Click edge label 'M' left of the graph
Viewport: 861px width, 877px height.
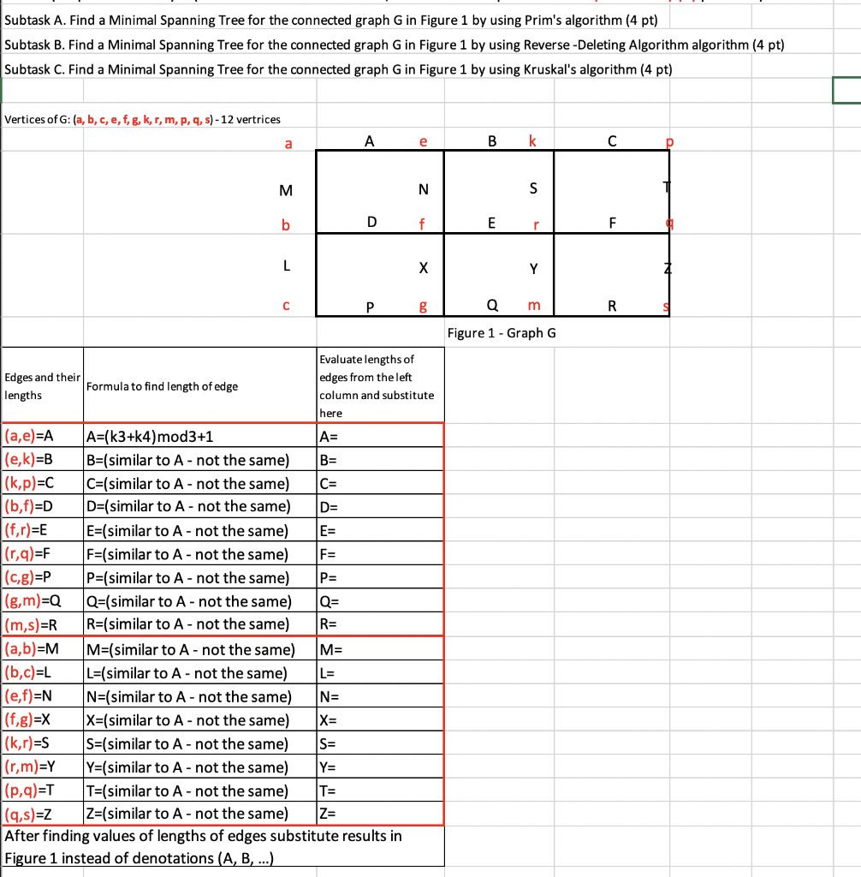[x=286, y=191]
